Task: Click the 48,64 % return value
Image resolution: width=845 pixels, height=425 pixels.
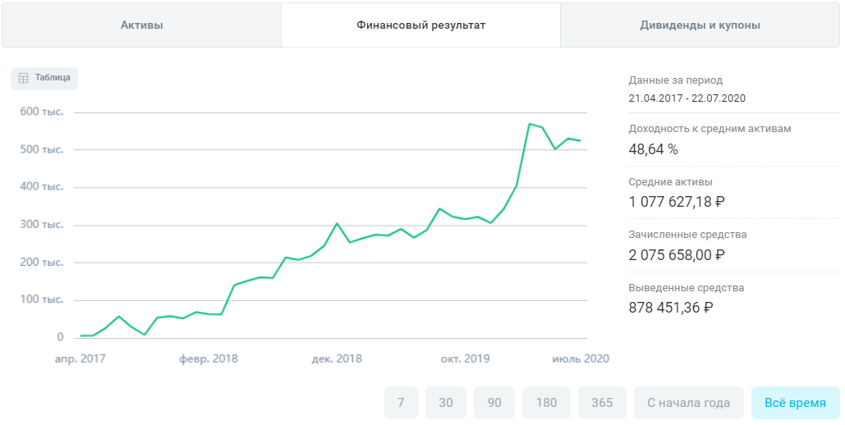Action: (x=653, y=149)
